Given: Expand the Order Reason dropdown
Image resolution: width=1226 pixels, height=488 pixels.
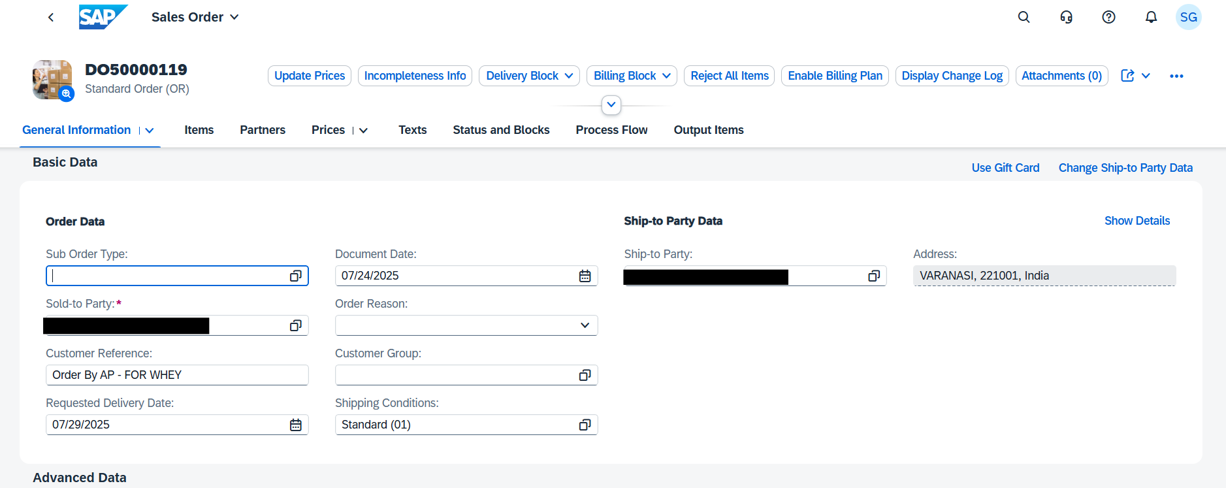Looking at the screenshot, I should [585, 325].
